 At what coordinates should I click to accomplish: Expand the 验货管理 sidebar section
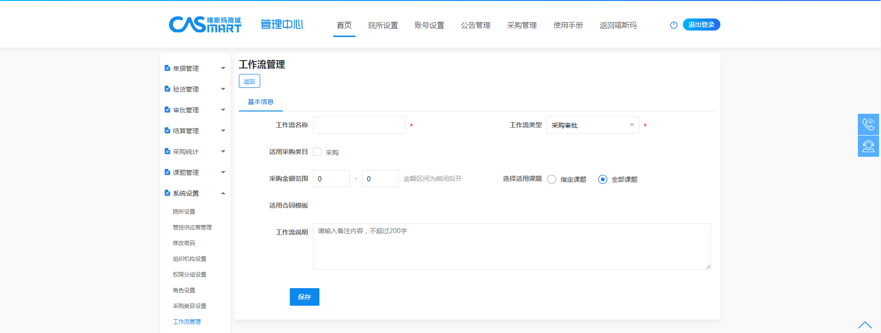(x=195, y=89)
